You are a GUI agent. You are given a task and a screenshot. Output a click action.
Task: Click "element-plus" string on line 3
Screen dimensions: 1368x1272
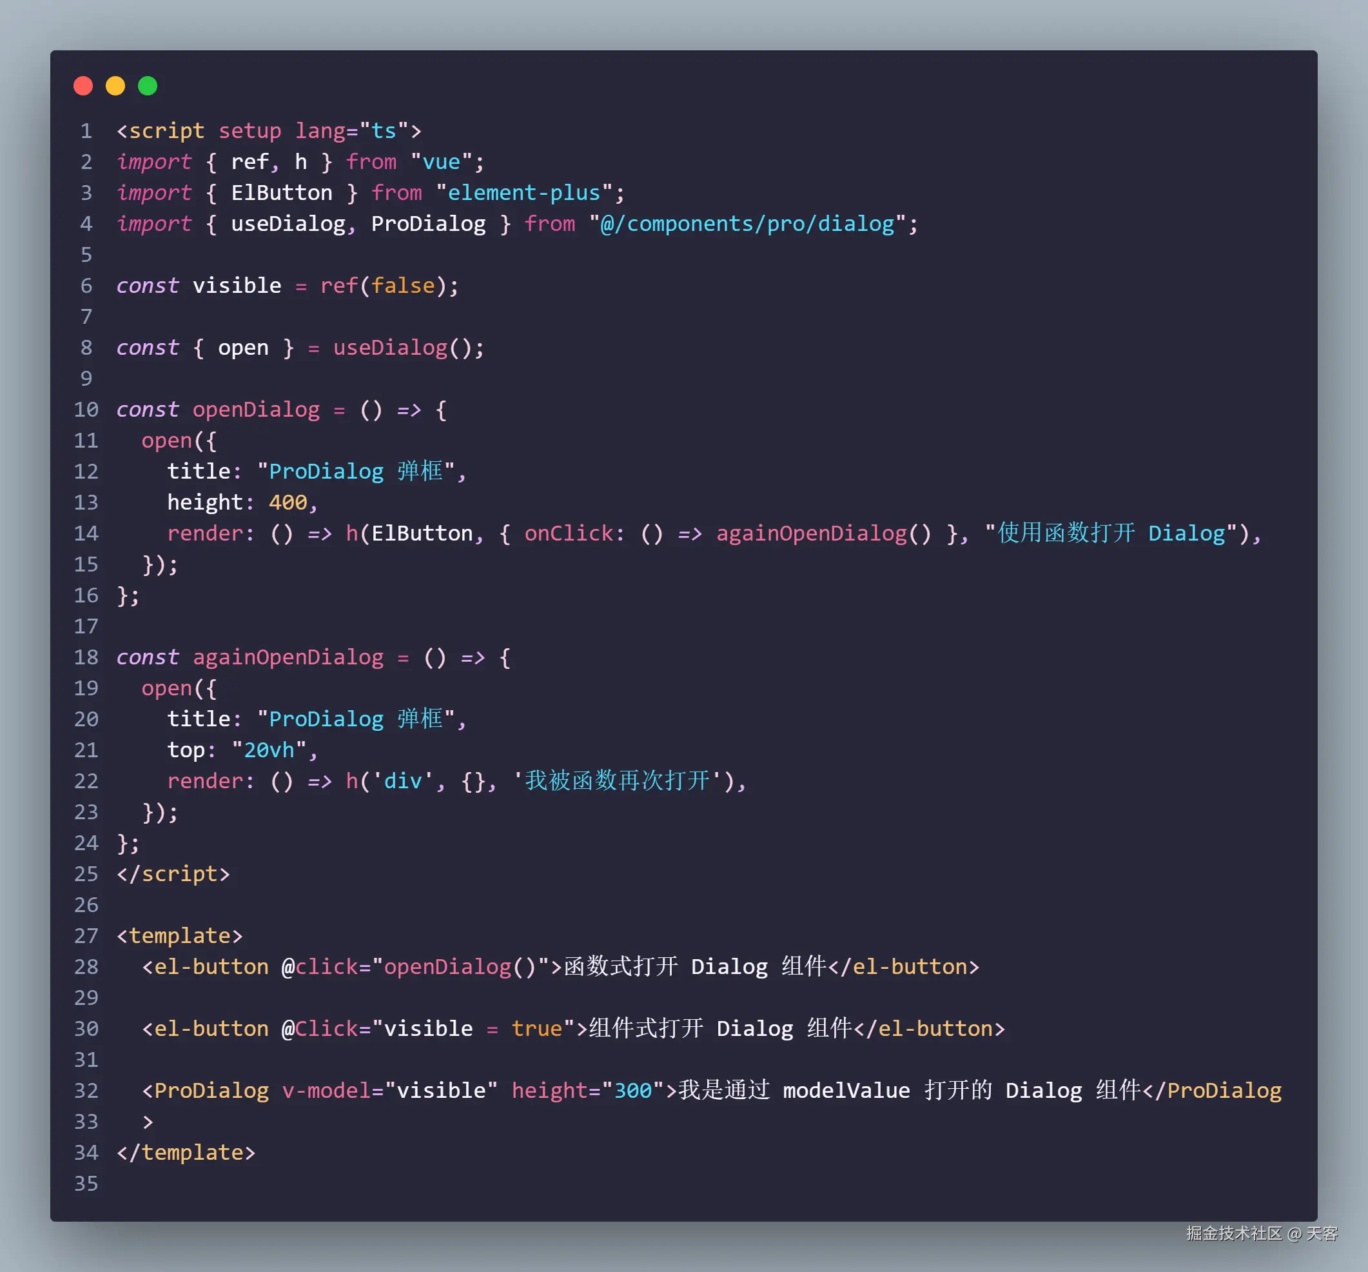(x=524, y=193)
